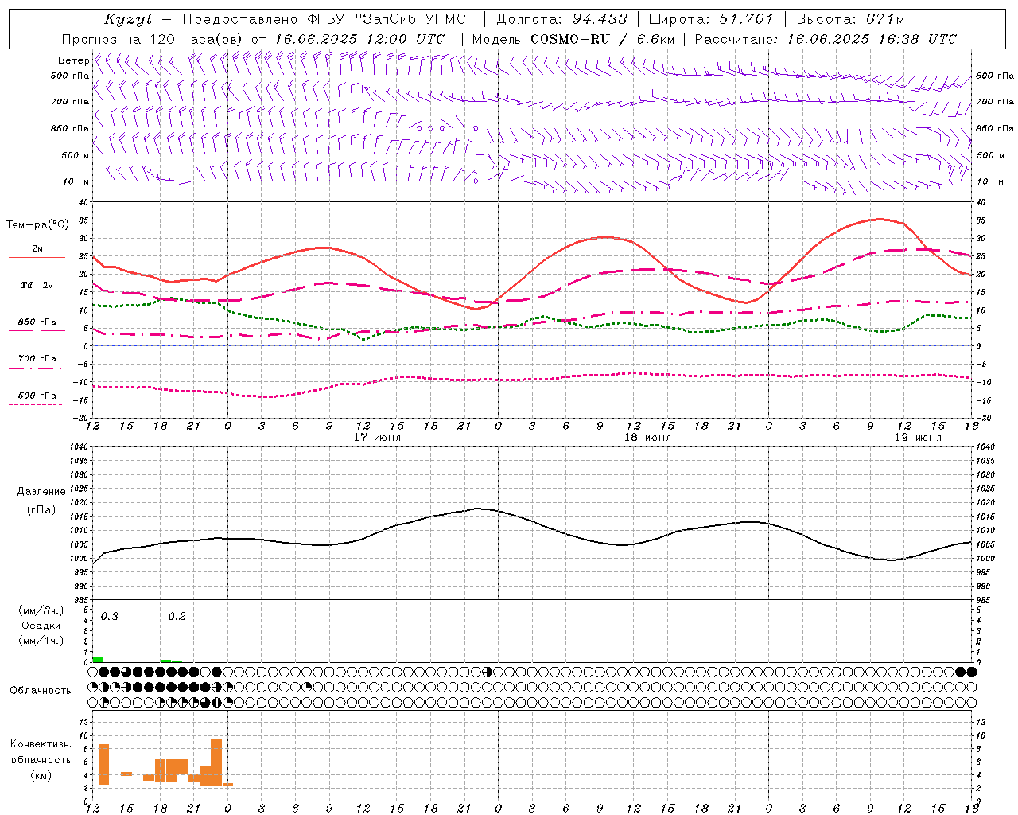1018x815 pixels.
Task: Click the "Прогноз на 120 часа(ов)" forecast text
Action: point(153,39)
